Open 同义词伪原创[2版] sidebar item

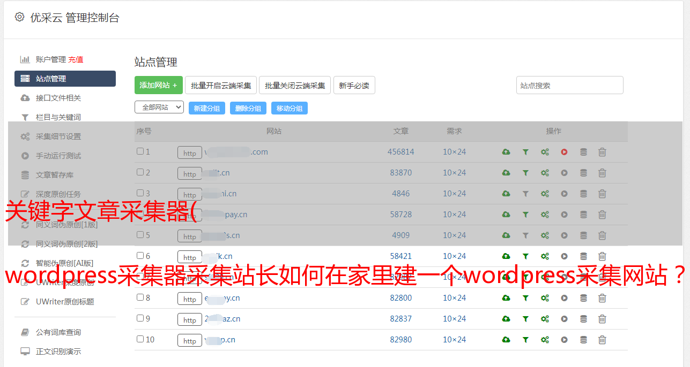(67, 244)
